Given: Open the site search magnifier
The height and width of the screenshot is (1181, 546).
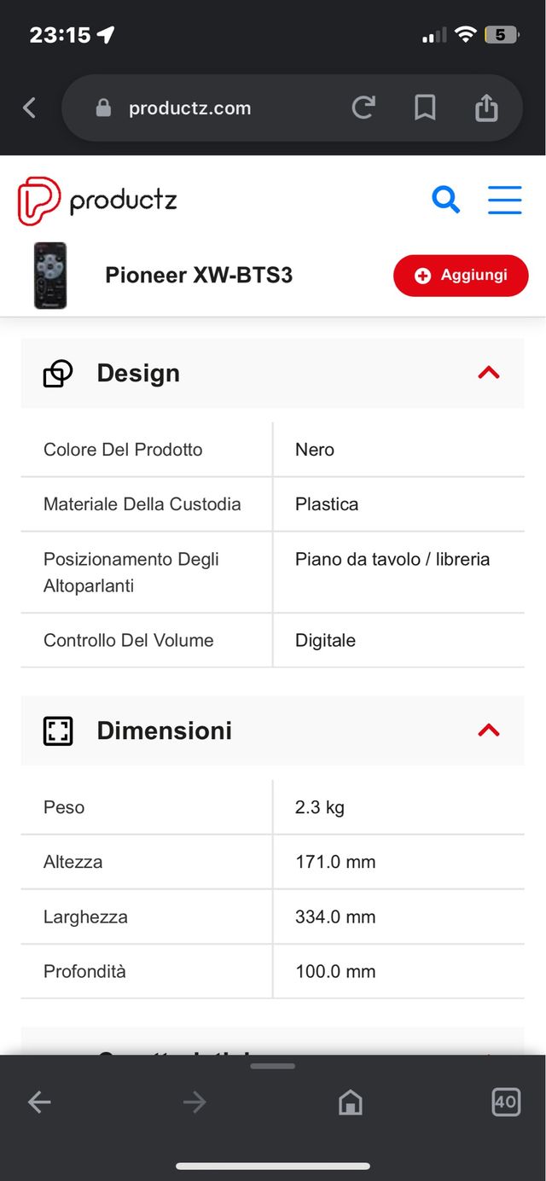Looking at the screenshot, I should point(445,200).
